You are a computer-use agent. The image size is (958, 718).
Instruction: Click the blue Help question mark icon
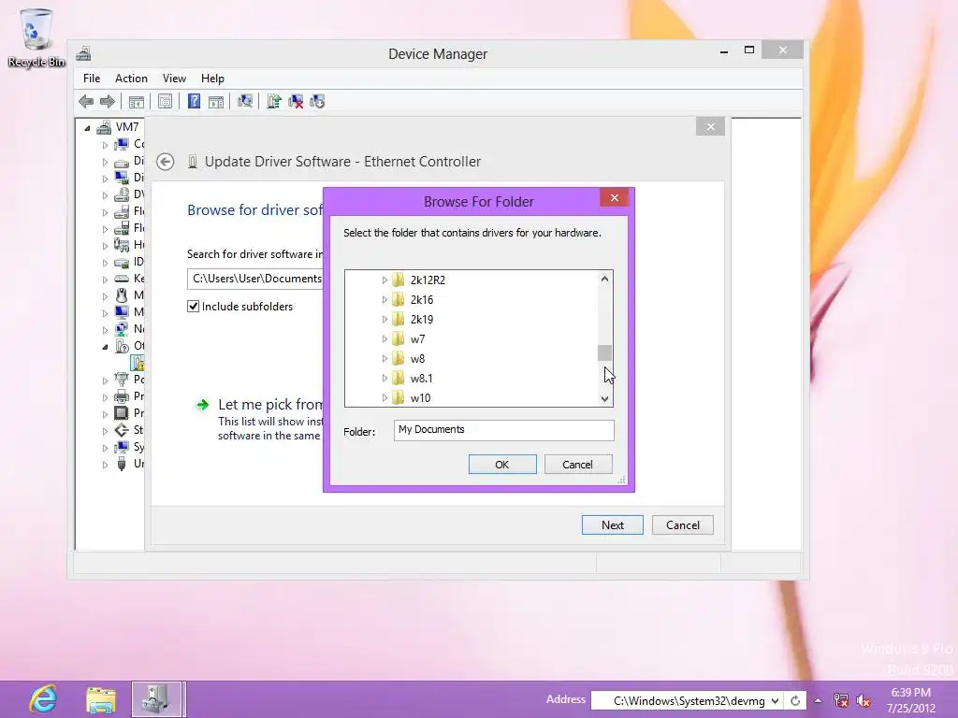(194, 101)
